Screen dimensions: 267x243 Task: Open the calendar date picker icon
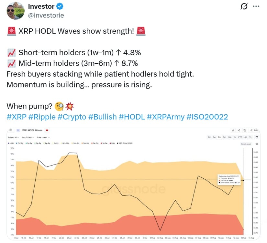click(x=257, y=137)
